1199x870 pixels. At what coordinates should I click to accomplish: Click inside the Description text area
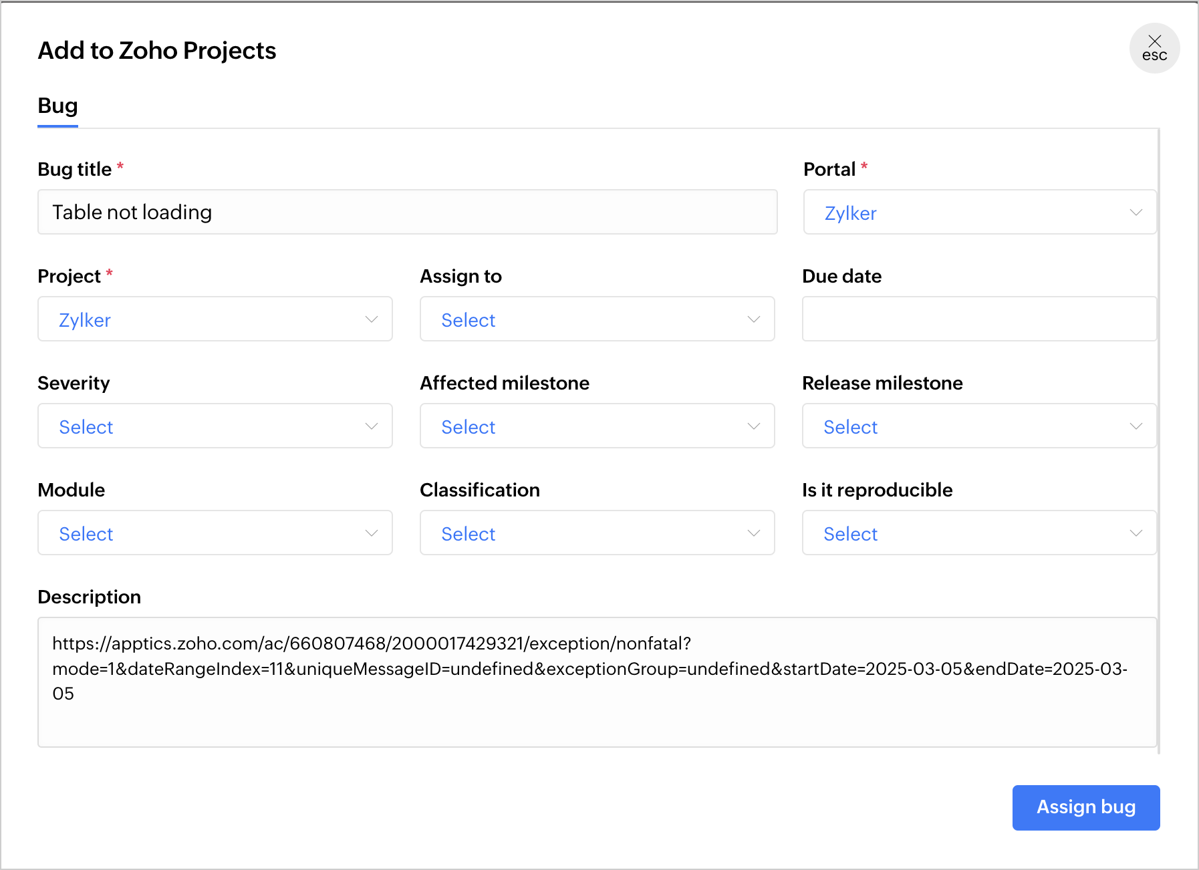(597, 682)
